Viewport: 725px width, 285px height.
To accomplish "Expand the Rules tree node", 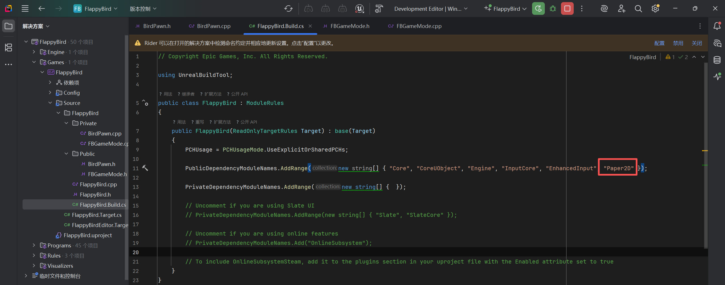I will coord(34,256).
